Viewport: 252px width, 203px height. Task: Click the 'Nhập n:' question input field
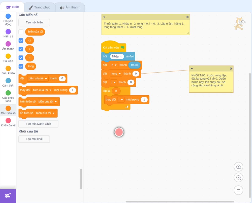coord(117,56)
